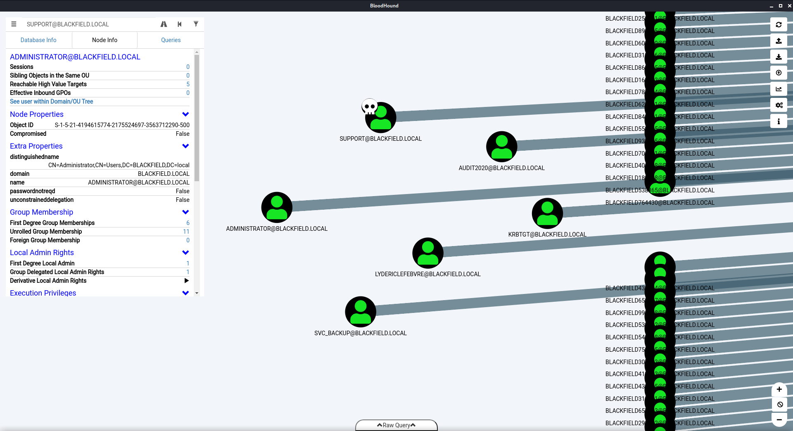Click See user within Domain/OU Tree link

point(52,102)
